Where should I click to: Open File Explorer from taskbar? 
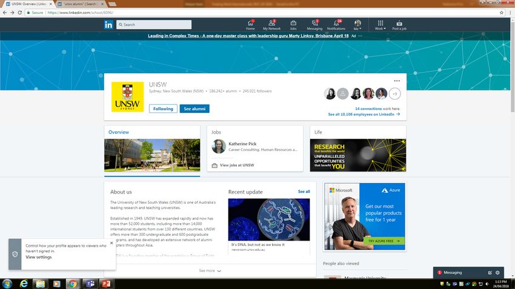pyautogui.click(x=40, y=284)
